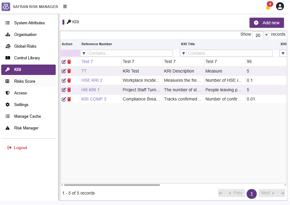Click the scrollbar right arrow
The height and width of the screenshot is (205, 290).
point(285,185)
